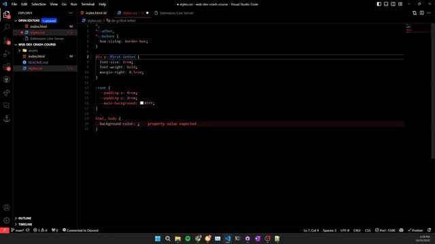Click the Connected to Discord status item
This screenshot has width=435, height=244.
coord(80,230)
